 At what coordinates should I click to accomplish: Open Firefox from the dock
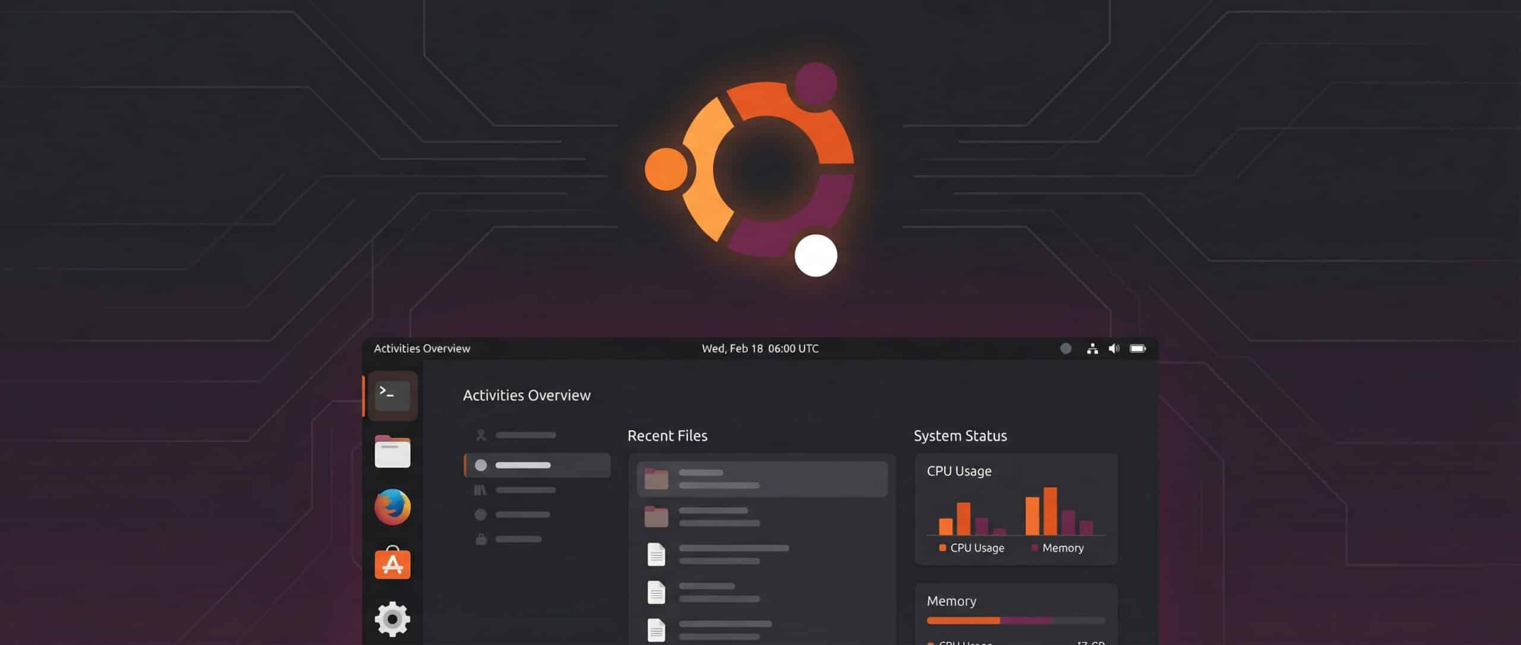click(x=392, y=507)
